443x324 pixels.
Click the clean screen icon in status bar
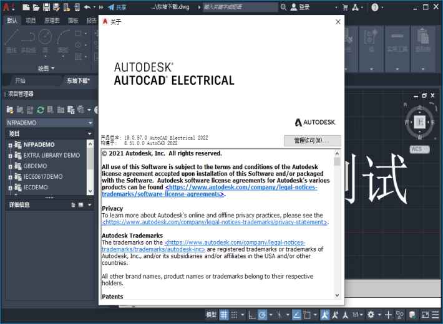click(x=425, y=315)
